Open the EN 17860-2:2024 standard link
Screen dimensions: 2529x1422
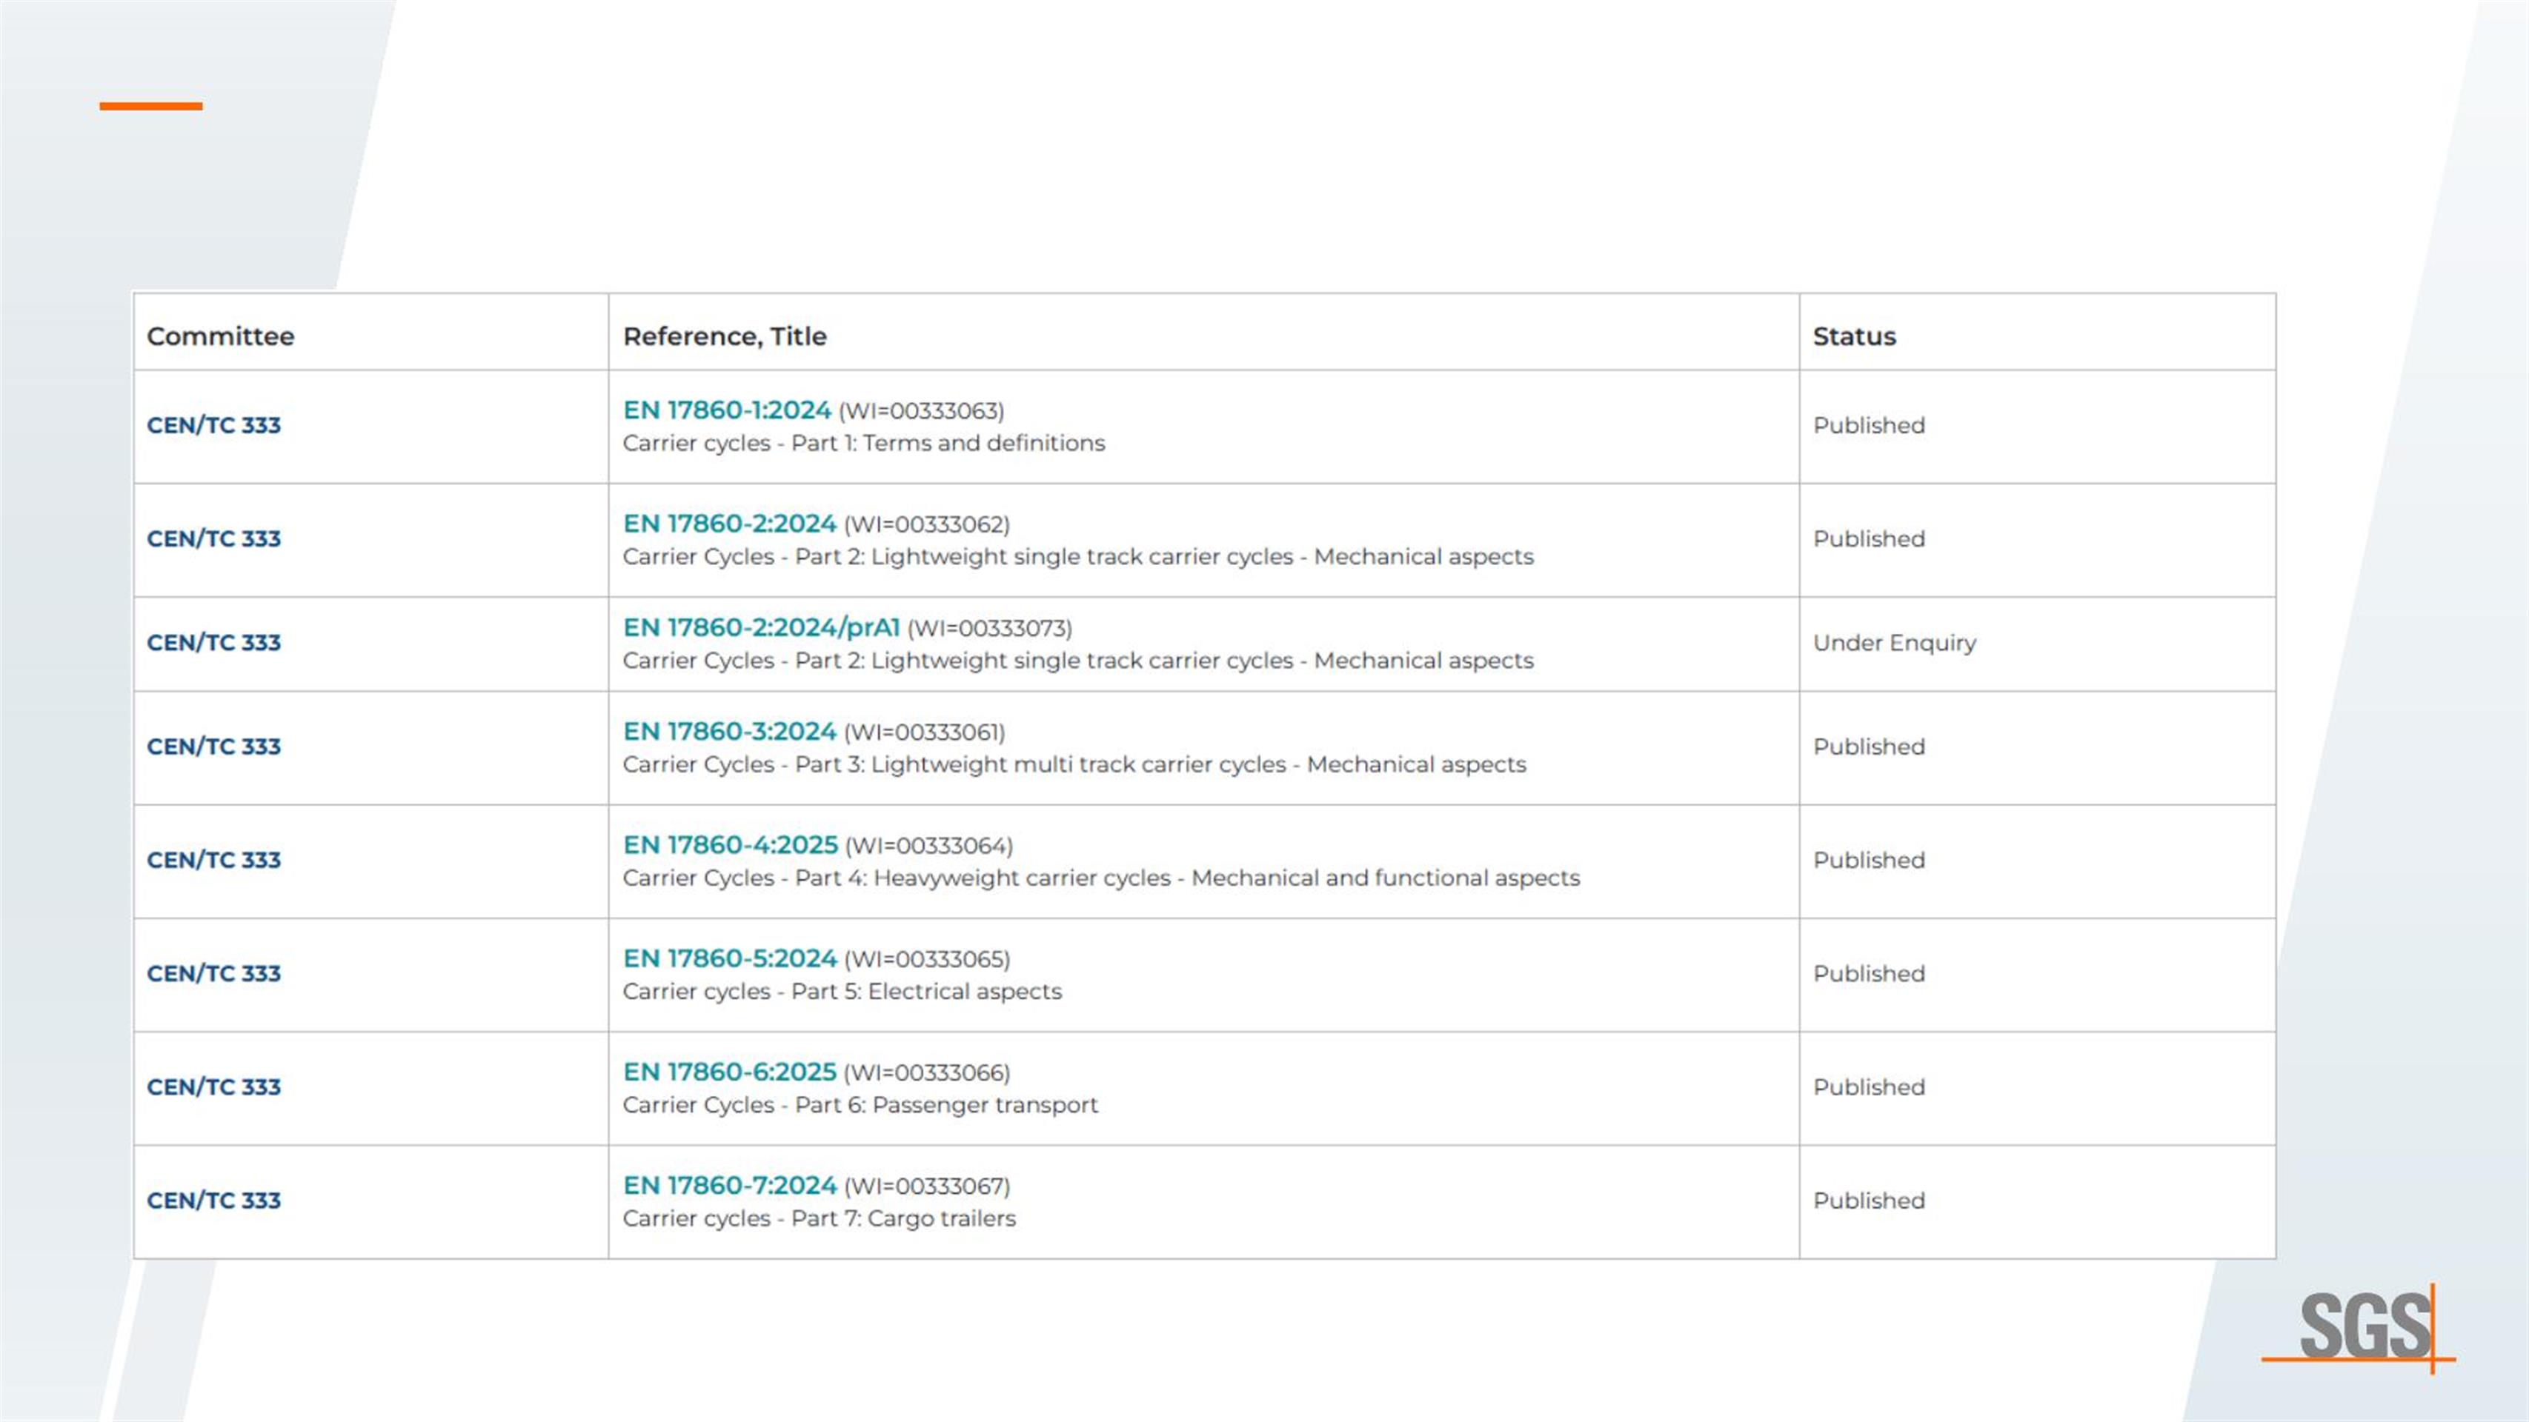pyautogui.click(x=729, y=524)
